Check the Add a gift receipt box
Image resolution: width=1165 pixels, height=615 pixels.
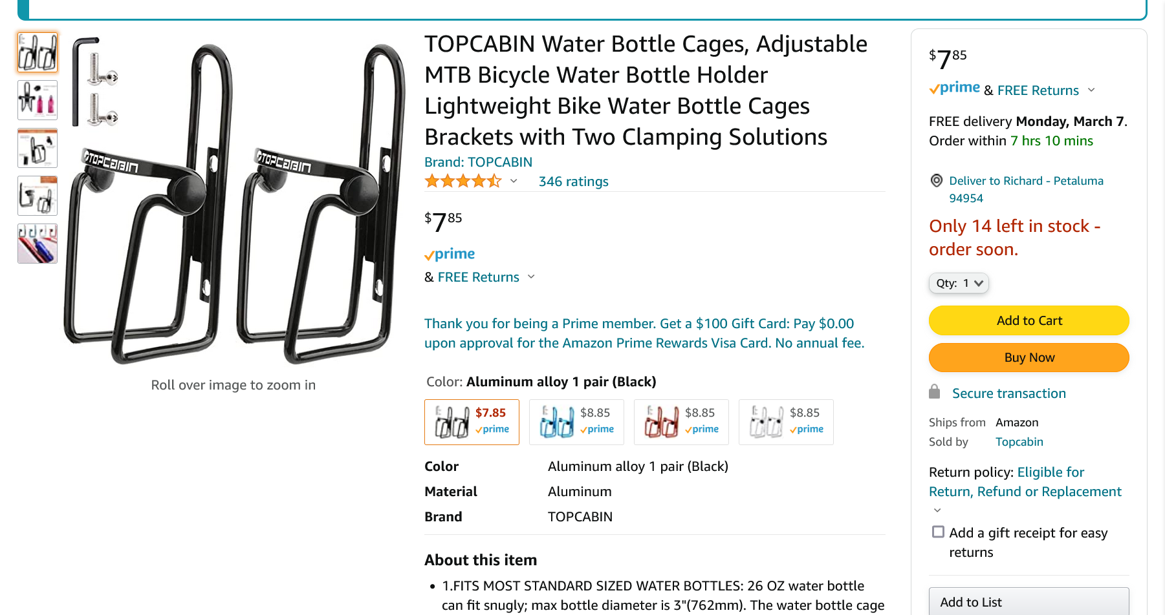938,532
